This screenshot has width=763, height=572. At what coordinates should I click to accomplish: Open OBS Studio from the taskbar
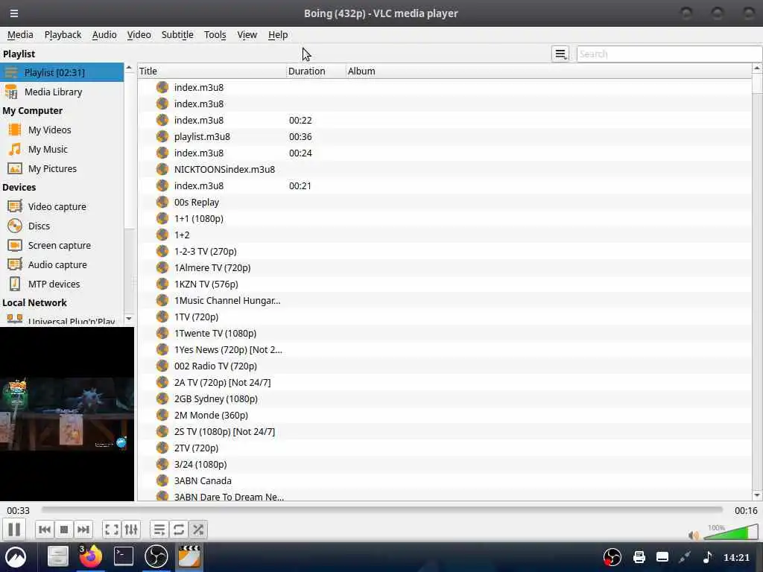pyautogui.click(x=156, y=556)
